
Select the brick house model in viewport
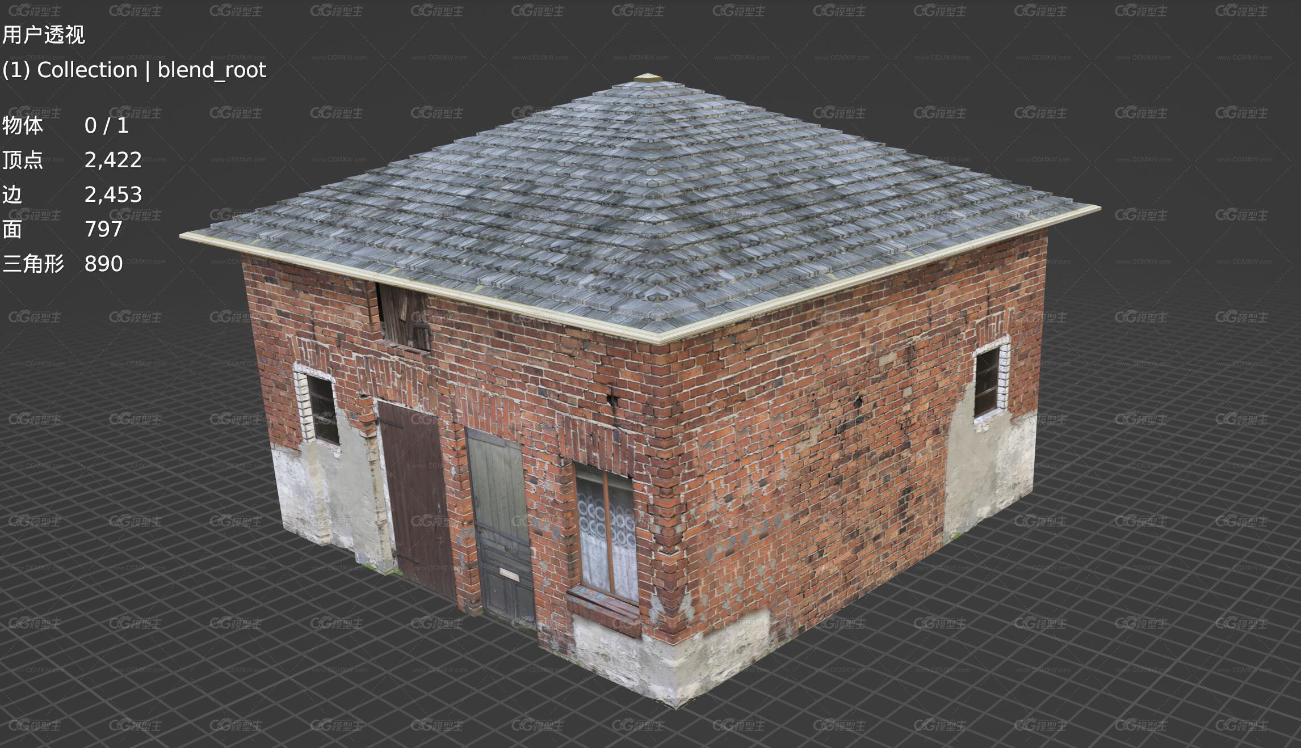coord(640,391)
